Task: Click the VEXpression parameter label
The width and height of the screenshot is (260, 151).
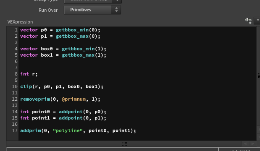Action: (x=20, y=22)
